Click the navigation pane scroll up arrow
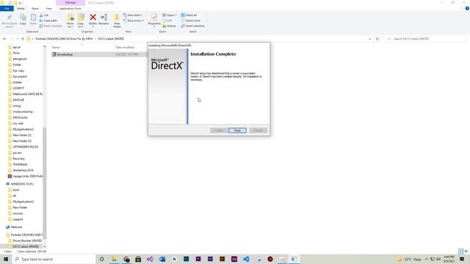This screenshot has width=470, height=264. pyautogui.click(x=45, y=47)
